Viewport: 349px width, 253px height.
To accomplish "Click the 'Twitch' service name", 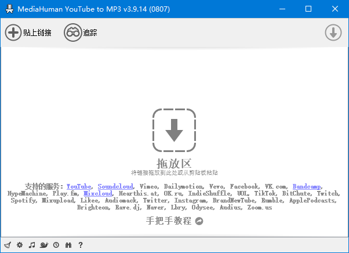I will tap(328, 193).
